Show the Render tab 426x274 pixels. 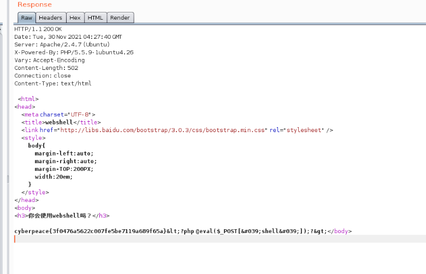coord(120,17)
